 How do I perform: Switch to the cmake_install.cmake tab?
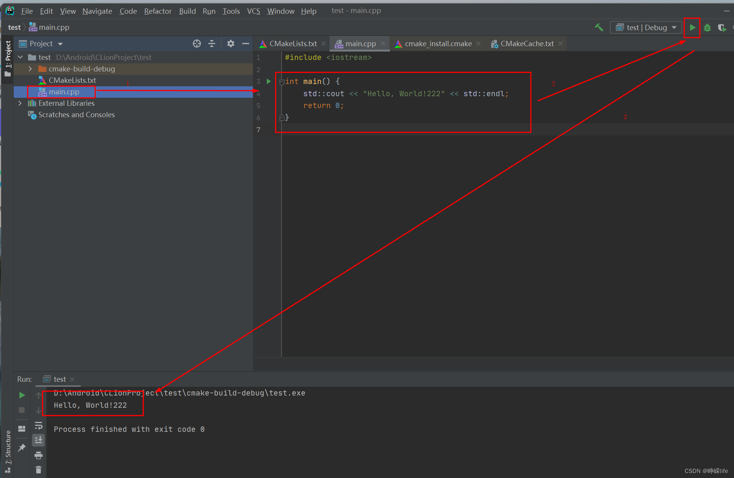pyautogui.click(x=438, y=44)
